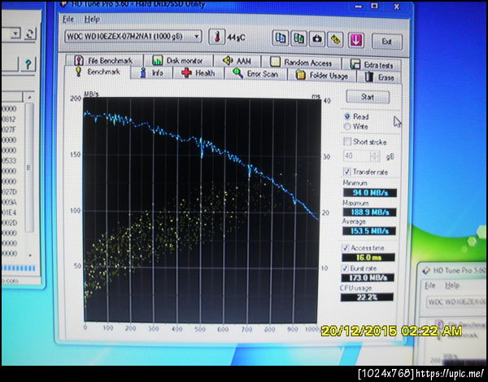Click the refresh icon in left window
Screen dimensions: 488x382
coord(30,33)
